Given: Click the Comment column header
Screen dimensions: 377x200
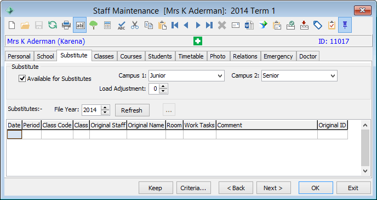Looking at the screenshot, I should [x=267, y=125].
